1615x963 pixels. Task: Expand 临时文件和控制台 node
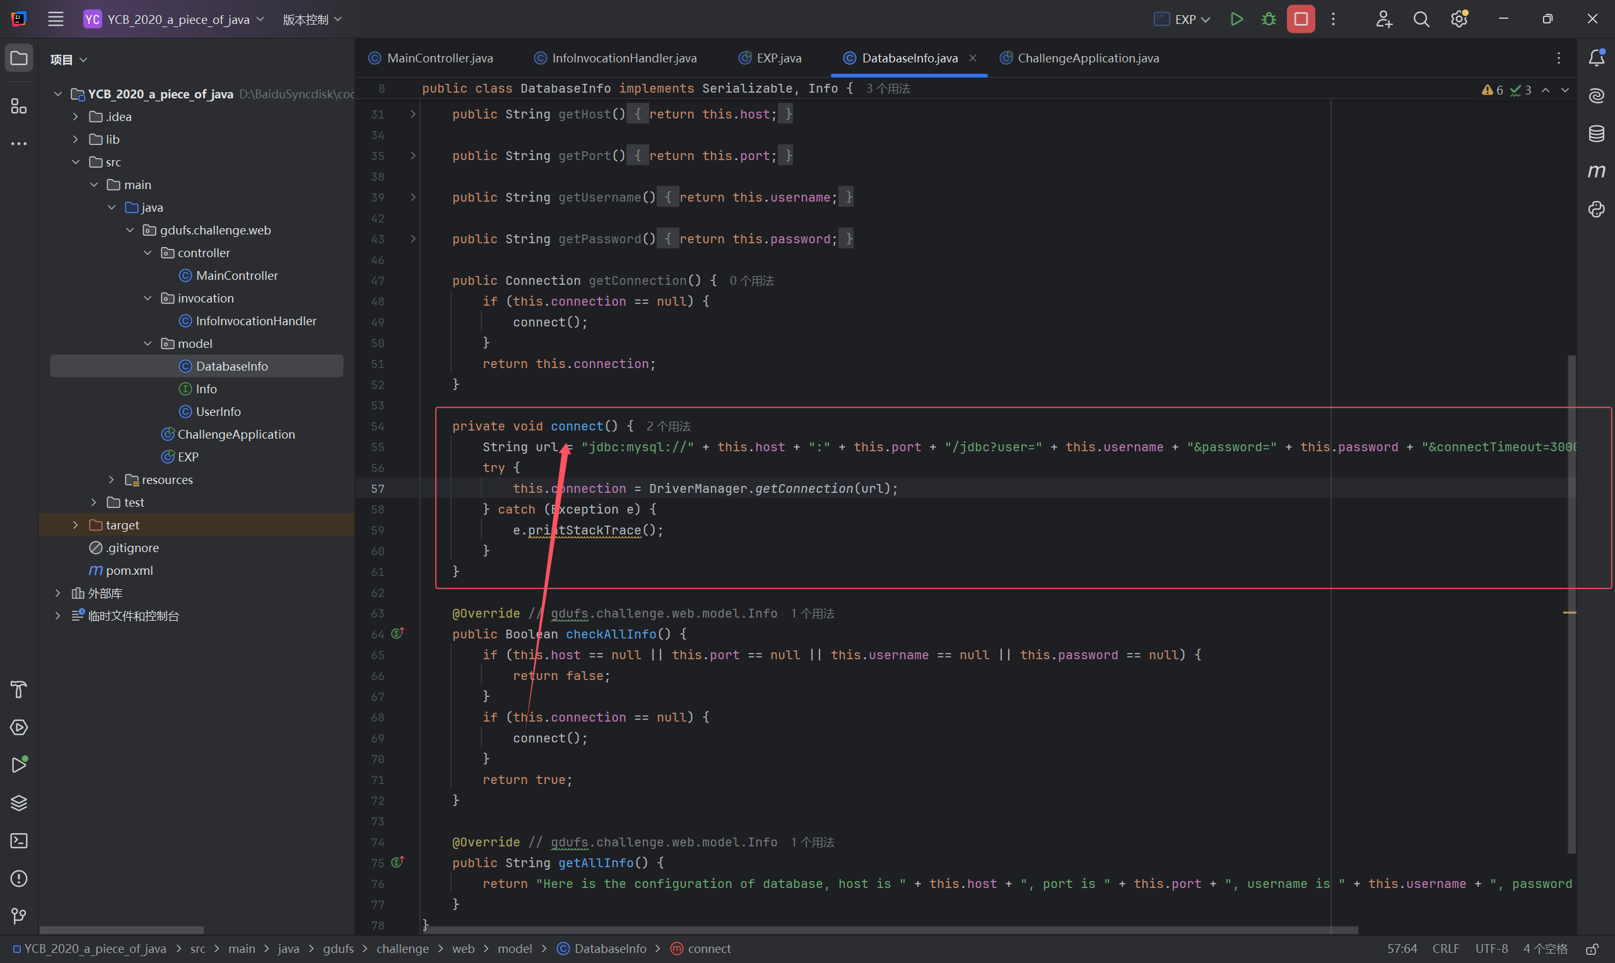click(x=58, y=616)
